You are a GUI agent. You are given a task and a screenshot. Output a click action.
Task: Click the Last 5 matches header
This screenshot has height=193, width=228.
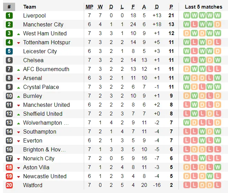(x=203, y=7)
